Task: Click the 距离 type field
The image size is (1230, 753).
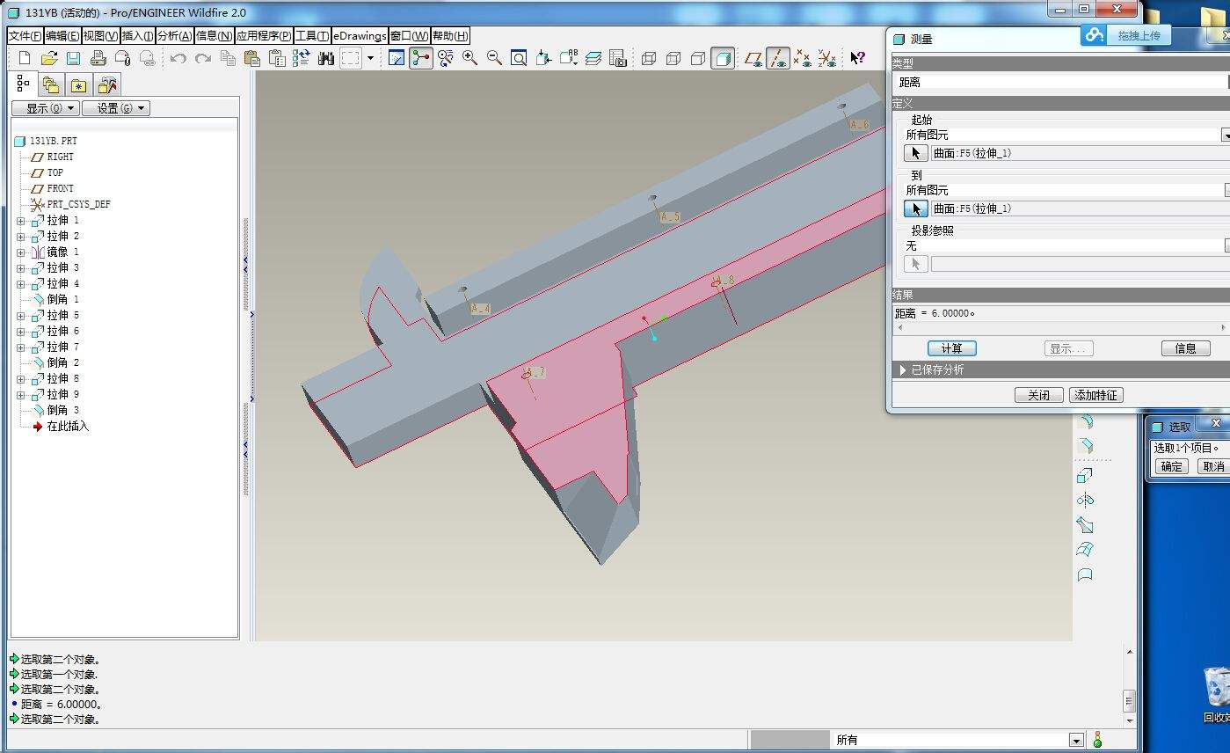Action: 1059,82
